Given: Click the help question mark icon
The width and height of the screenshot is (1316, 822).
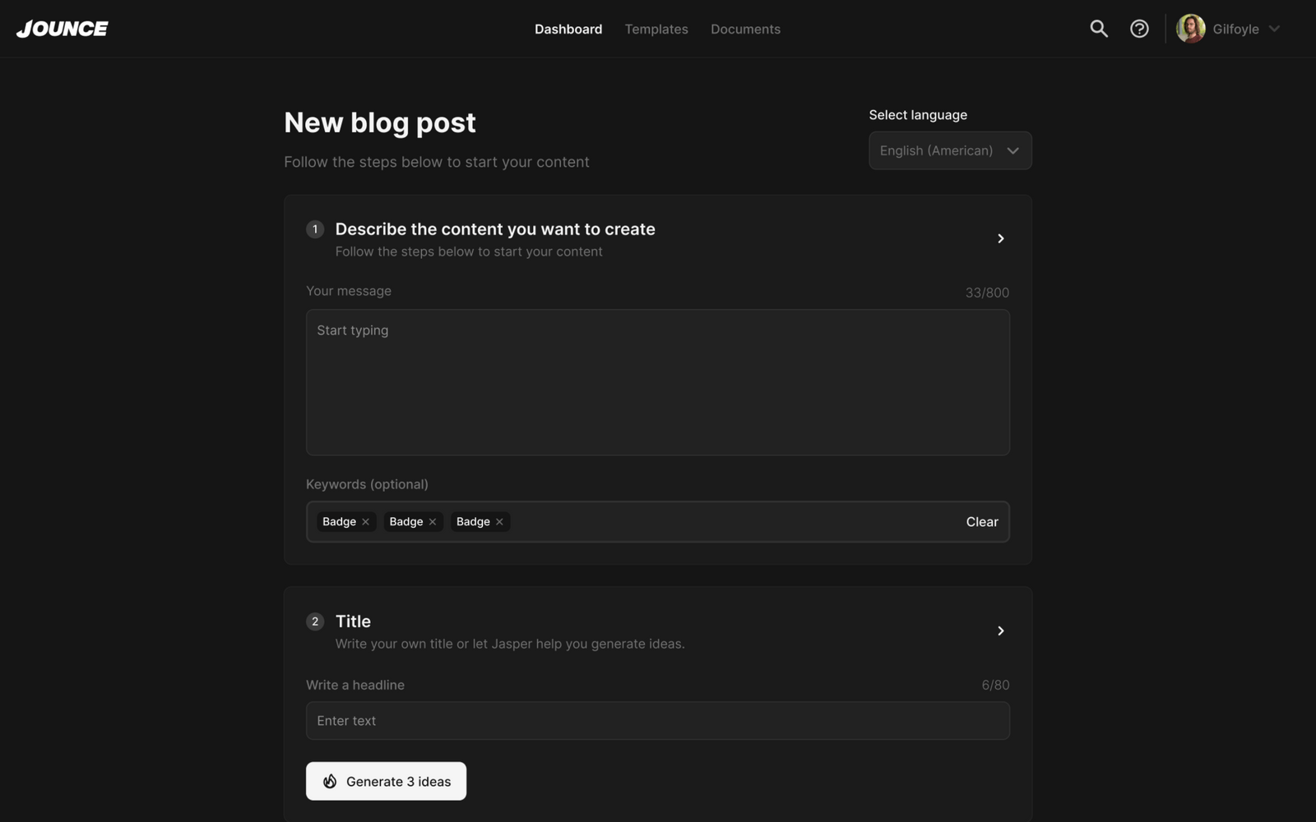Looking at the screenshot, I should (1139, 28).
